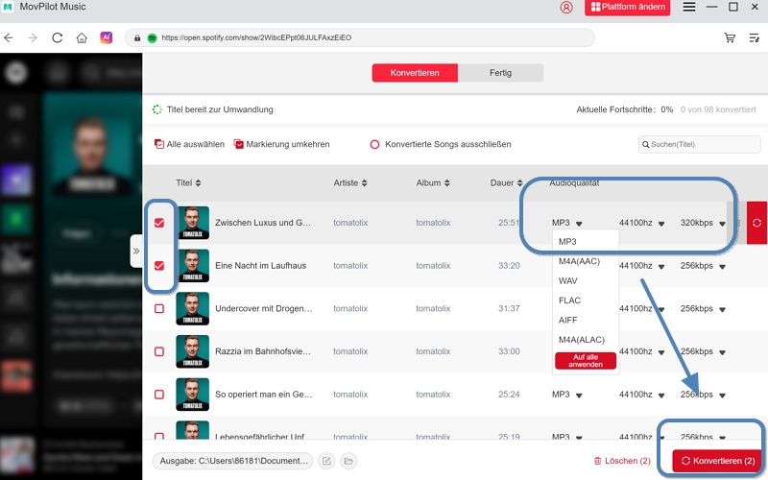Click the Suchen(Titel) search field

tap(700, 145)
